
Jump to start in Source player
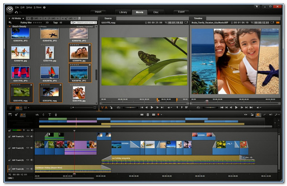click(x=142, y=108)
